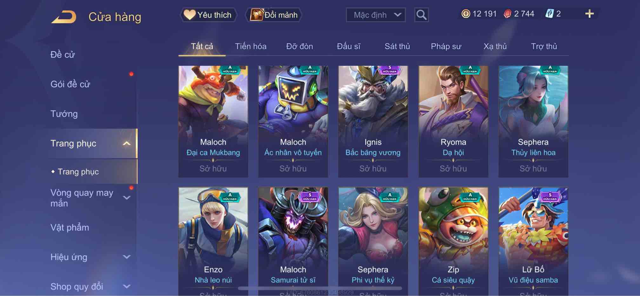Switch to the Sát thủ tab
This screenshot has width=640, height=296.
[397, 46]
